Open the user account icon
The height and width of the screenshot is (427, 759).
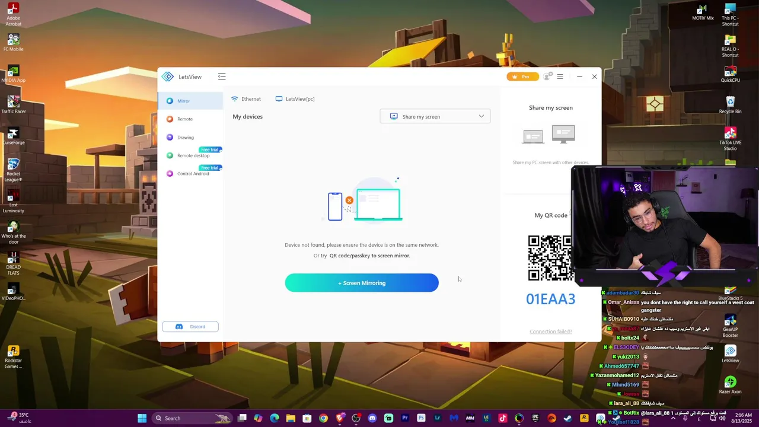(x=547, y=77)
